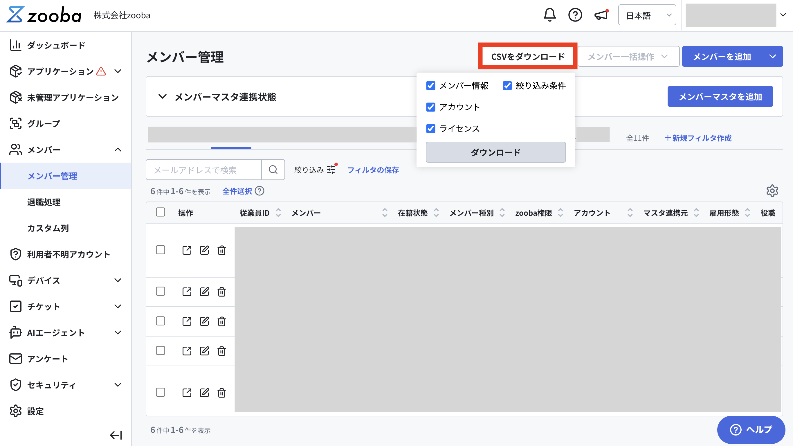Expand アプリケーション sidebar menu
The width and height of the screenshot is (793, 446).
pos(118,71)
